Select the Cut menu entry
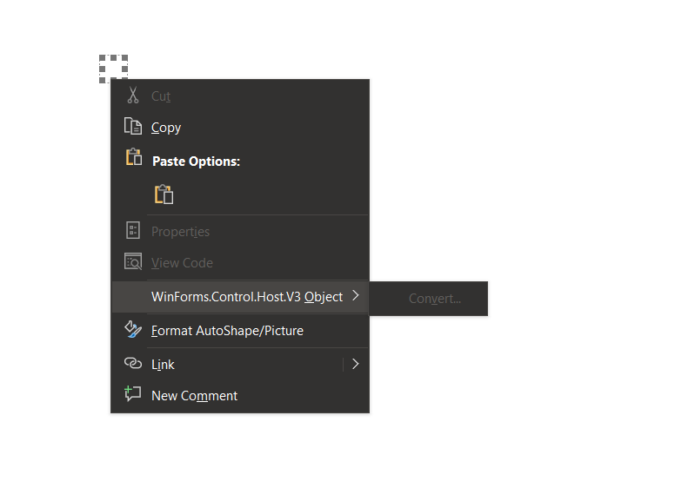Viewport: 675px width, 501px height. tap(240, 96)
